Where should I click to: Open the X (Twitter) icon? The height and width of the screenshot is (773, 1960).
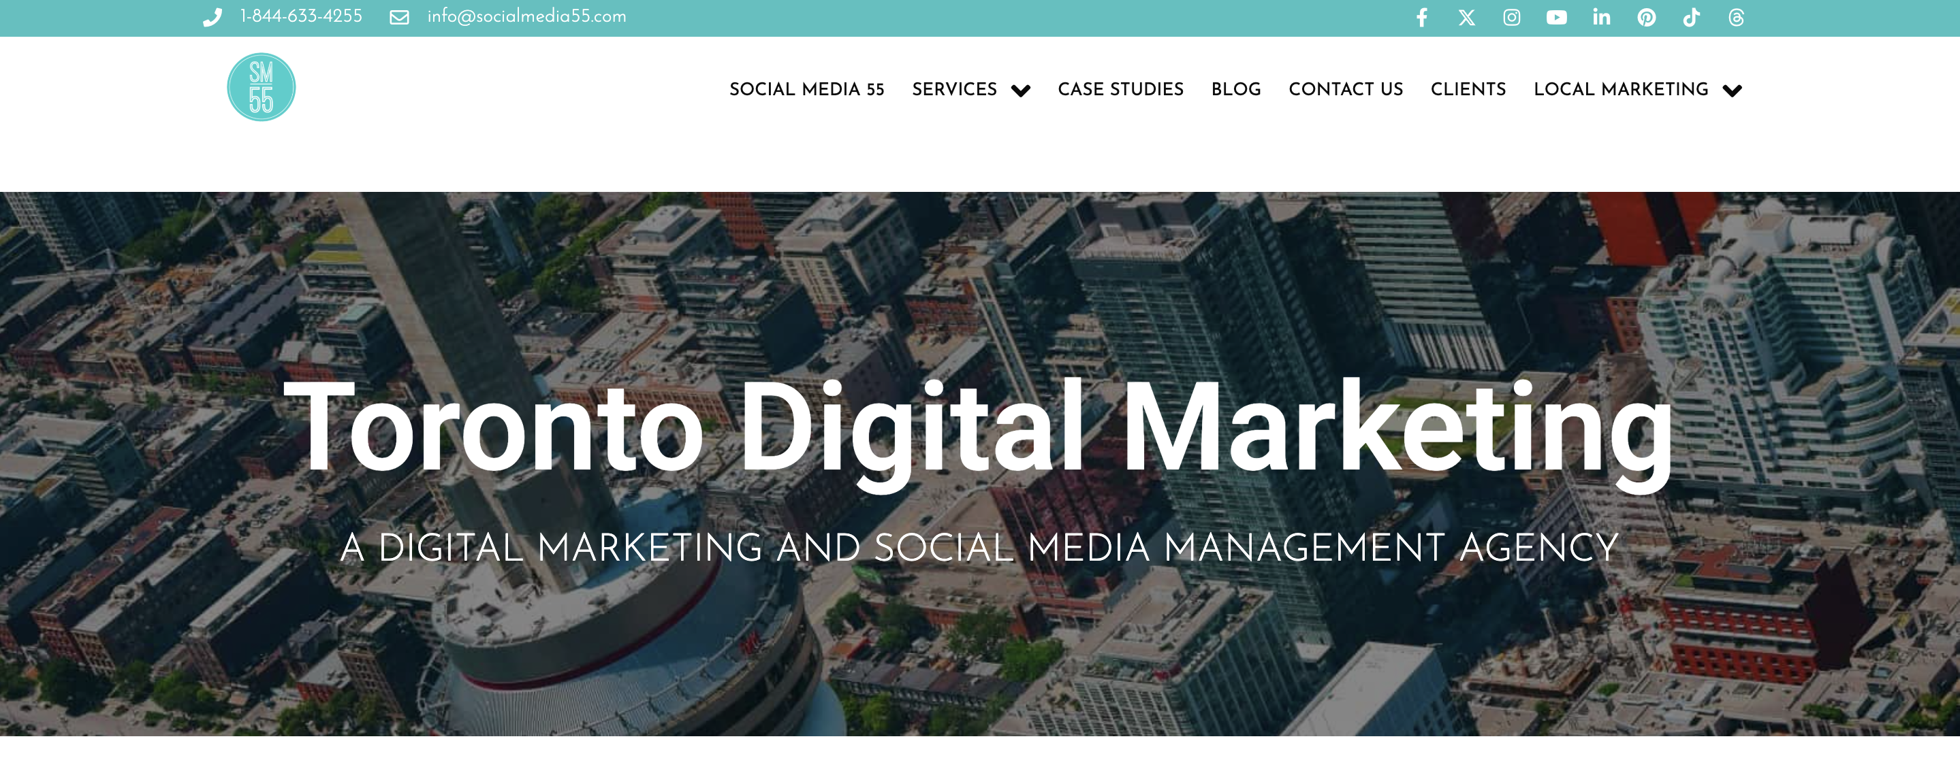pos(1466,18)
